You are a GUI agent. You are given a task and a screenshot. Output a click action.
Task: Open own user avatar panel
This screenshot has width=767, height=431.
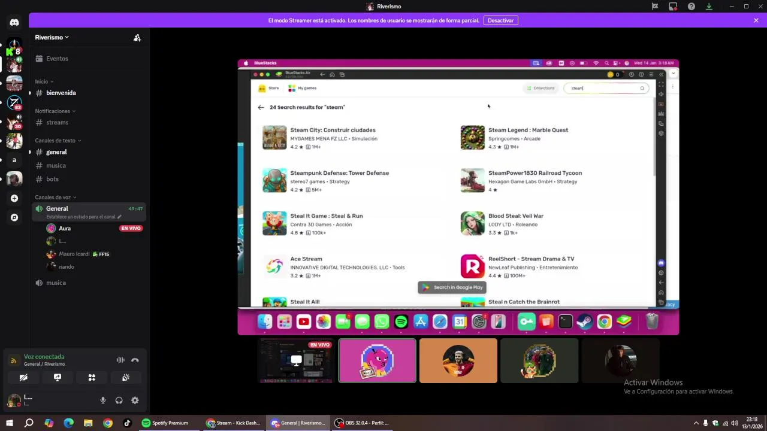pyautogui.click(x=14, y=400)
